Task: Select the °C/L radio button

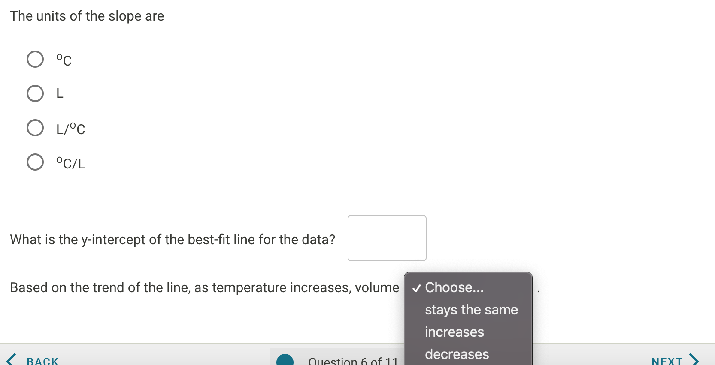Action: point(35,162)
